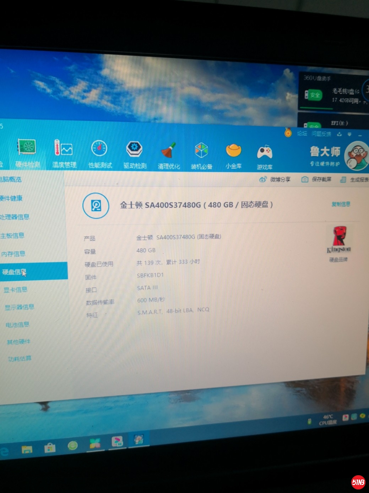Click the 480 GB capacity value
The image size is (369, 493).
click(x=146, y=250)
